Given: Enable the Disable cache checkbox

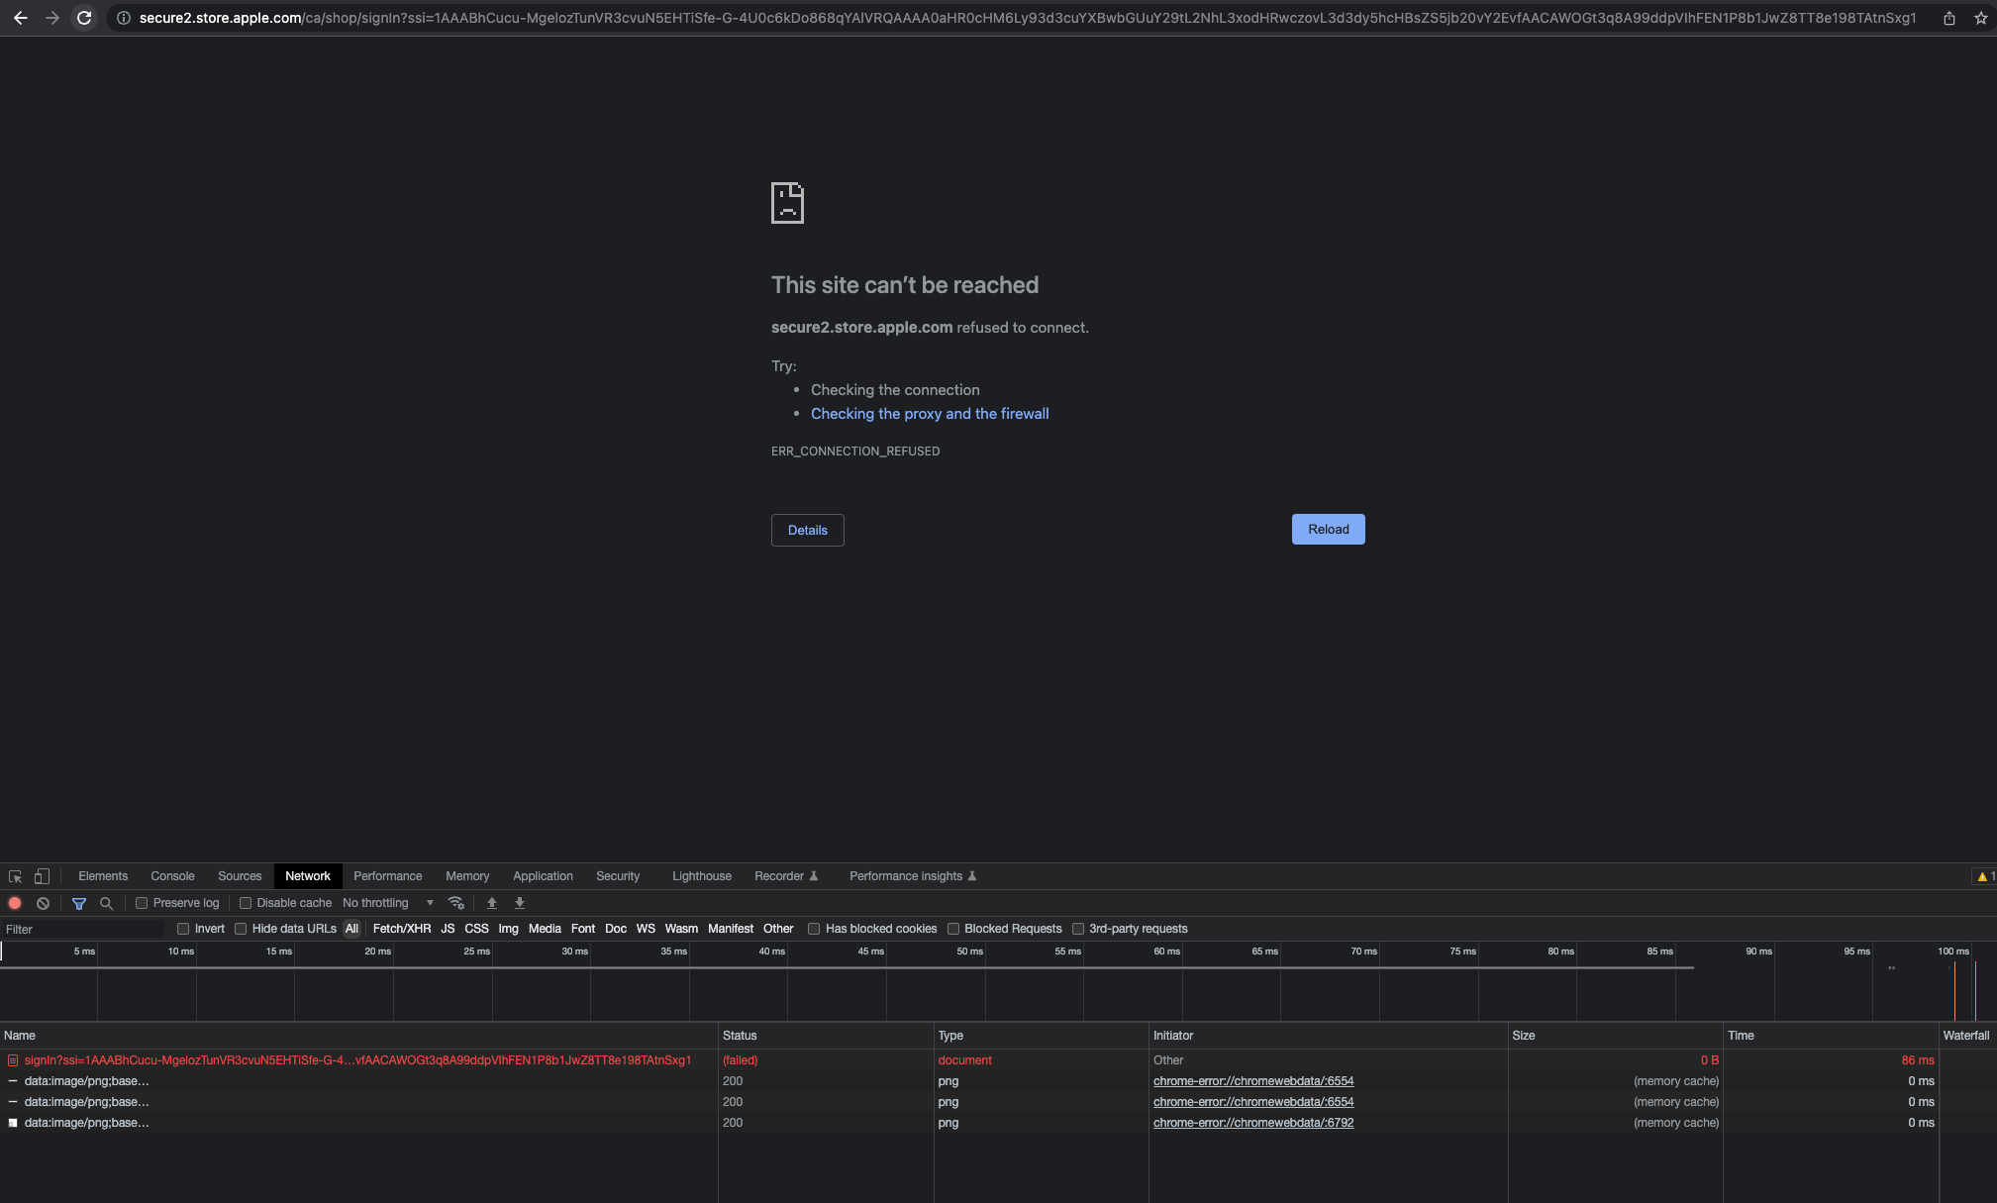Looking at the screenshot, I should [246, 903].
